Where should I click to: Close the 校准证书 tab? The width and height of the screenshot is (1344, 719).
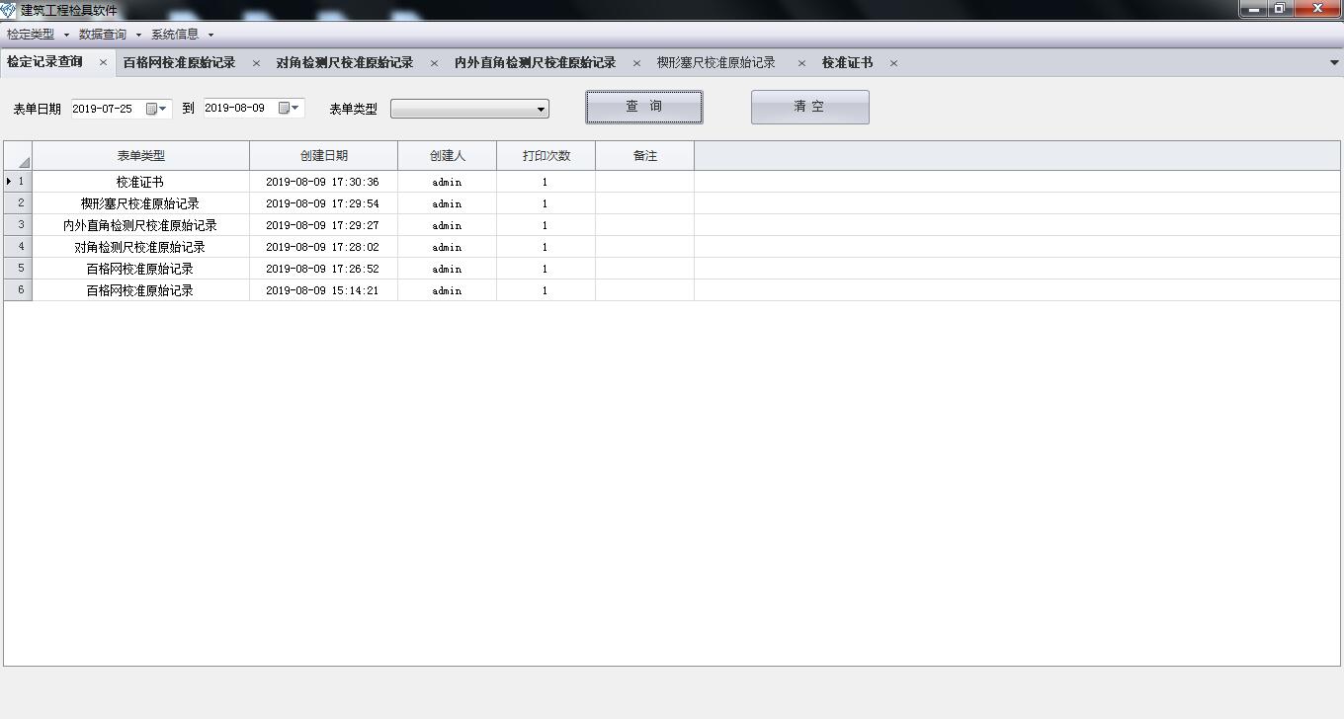pyautogui.click(x=893, y=63)
